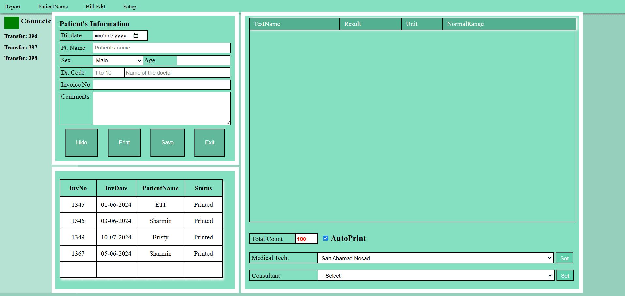Screen dimensions: 625x296
Task: Click Transfer: 396 entry
Action: pos(21,36)
